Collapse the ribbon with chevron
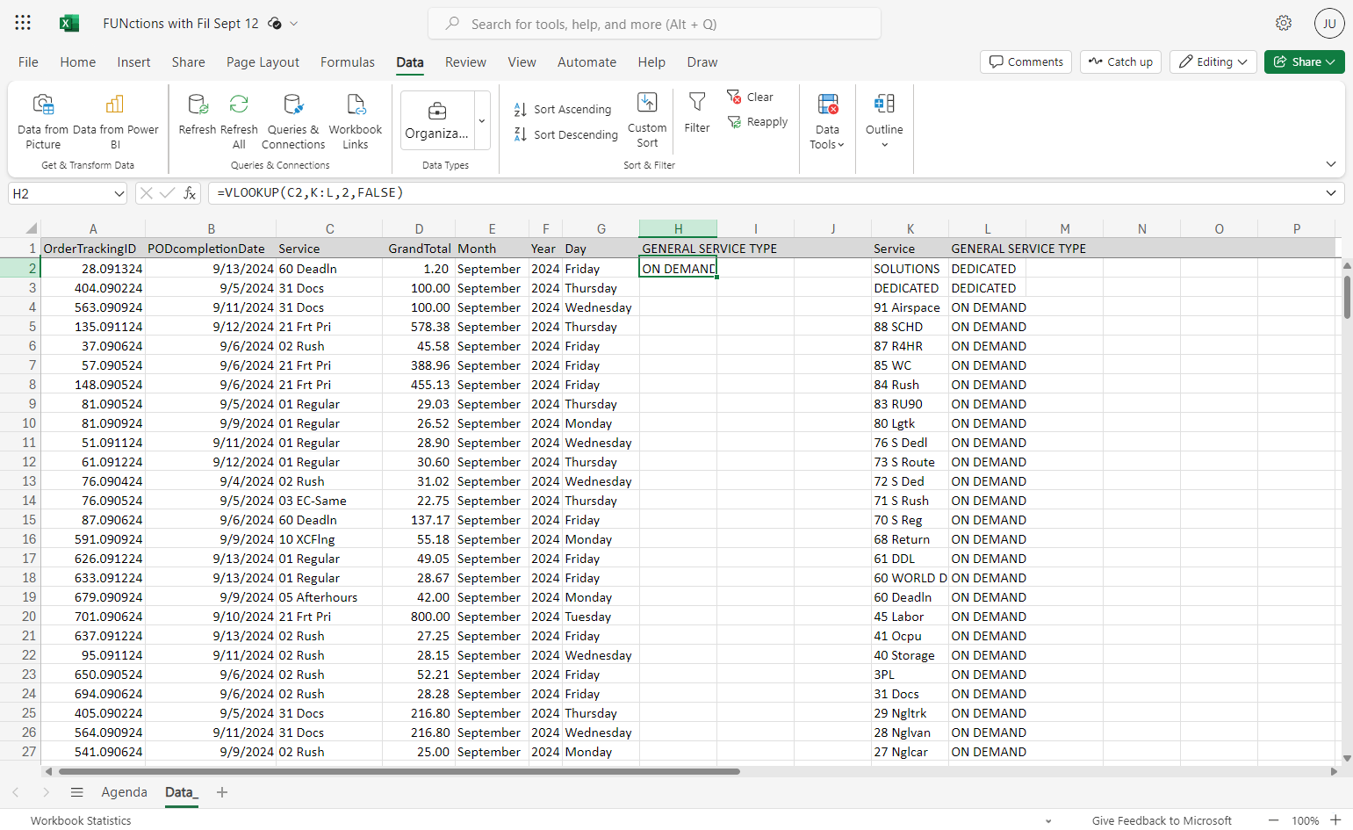1353x830 pixels. (x=1331, y=164)
